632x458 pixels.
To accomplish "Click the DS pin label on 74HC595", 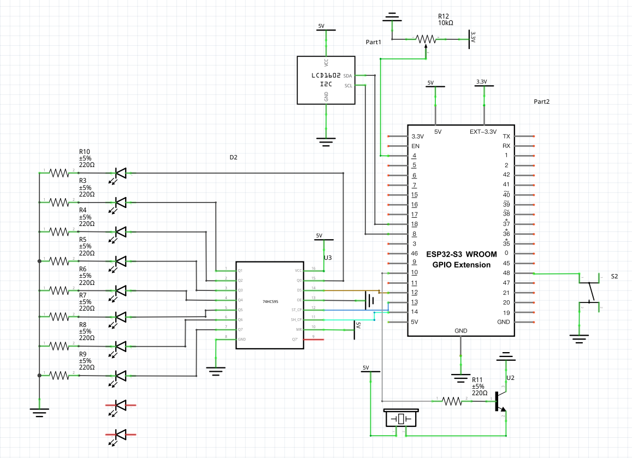I will (x=299, y=290).
